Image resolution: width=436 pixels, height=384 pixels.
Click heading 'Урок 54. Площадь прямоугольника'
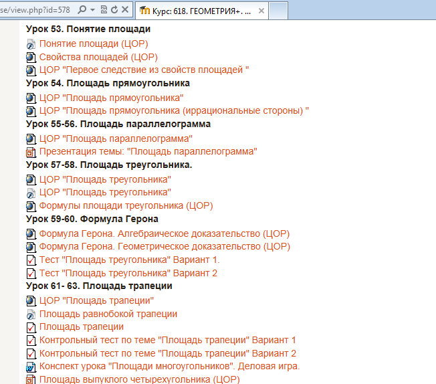point(108,83)
